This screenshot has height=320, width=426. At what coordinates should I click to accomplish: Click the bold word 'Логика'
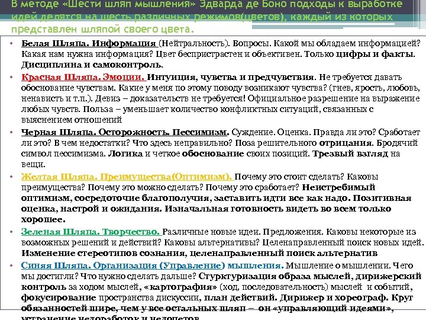pos(125,153)
